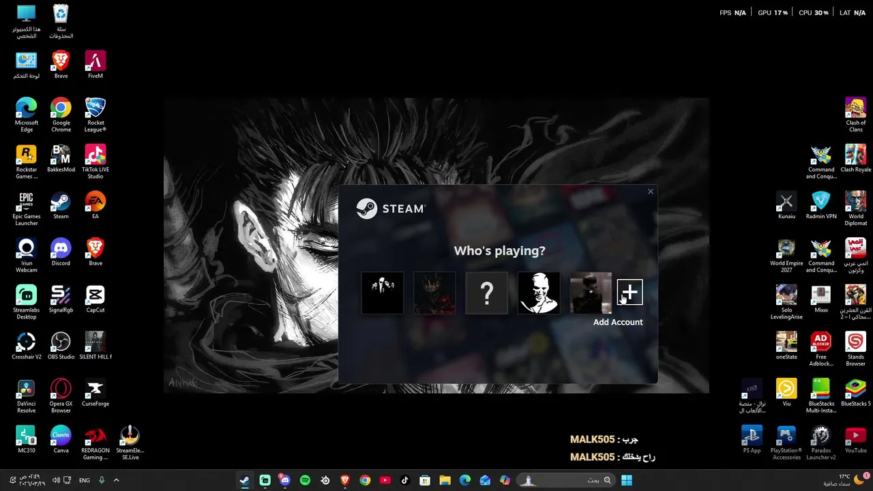Screen dimensions: 873x491
Task: Launch Rockstar Games Launcher shortcut
Action: tap(27, 162)
